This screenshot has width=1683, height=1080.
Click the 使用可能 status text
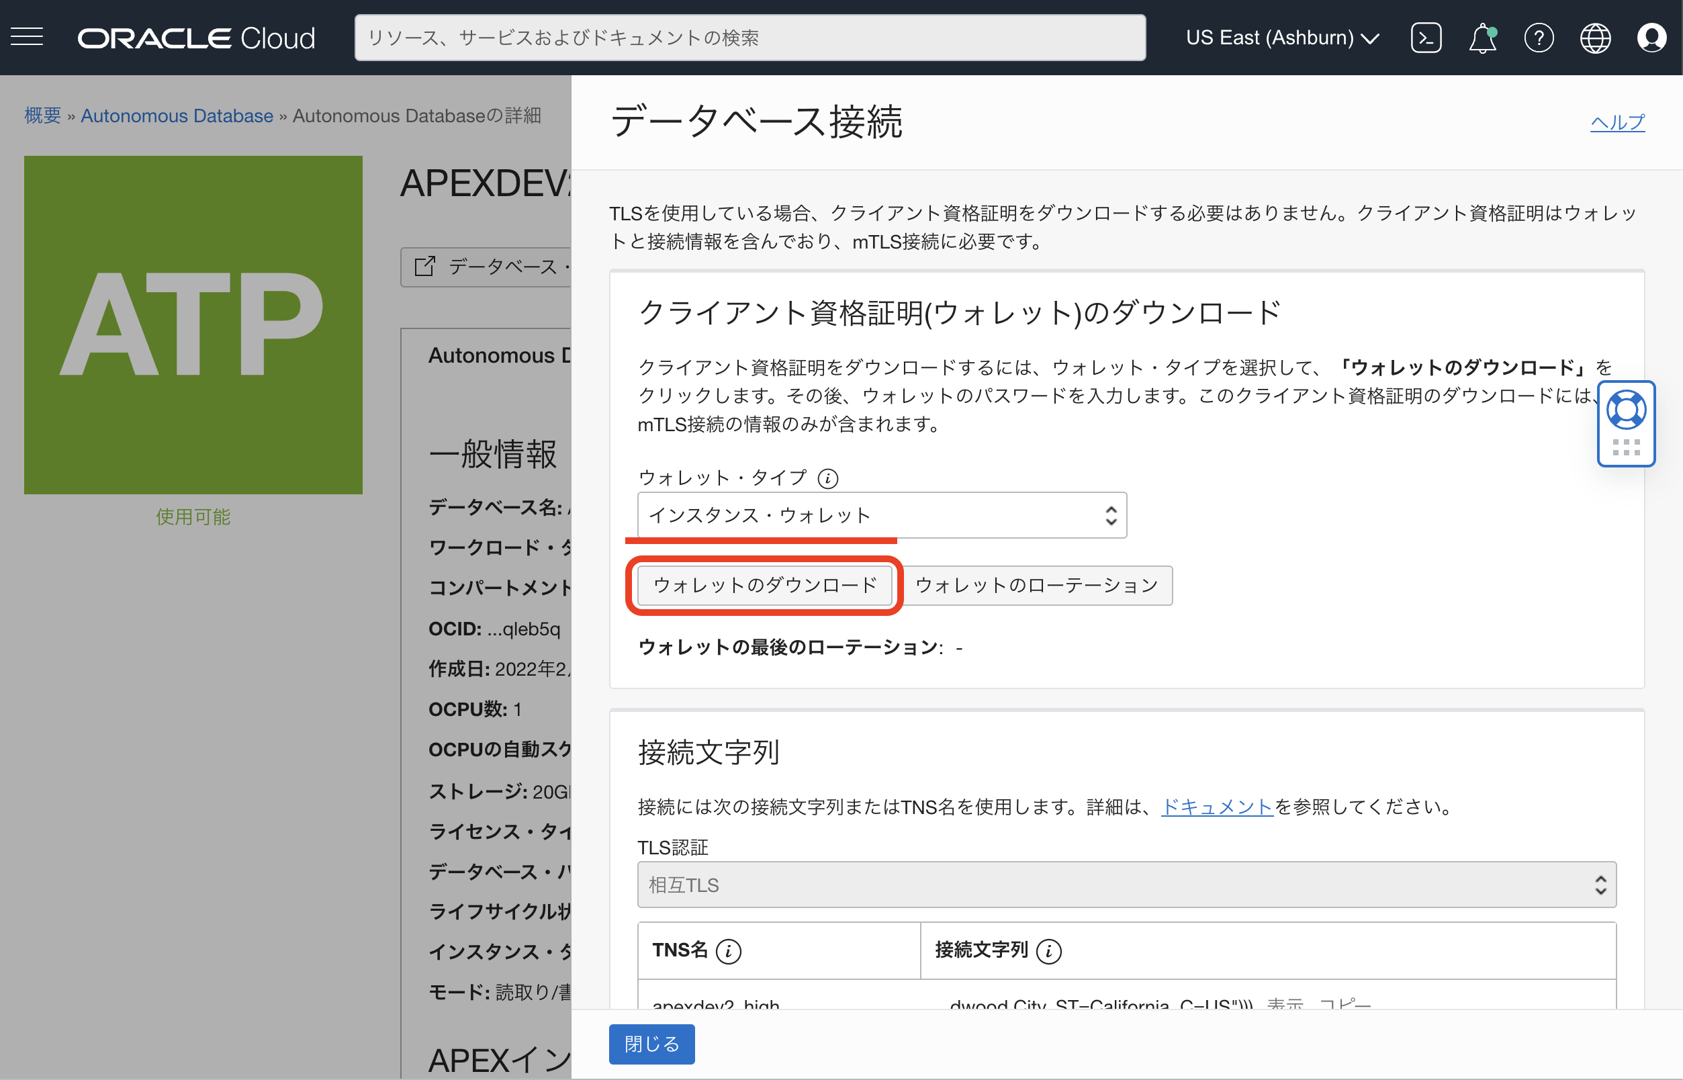click(193, 517)
